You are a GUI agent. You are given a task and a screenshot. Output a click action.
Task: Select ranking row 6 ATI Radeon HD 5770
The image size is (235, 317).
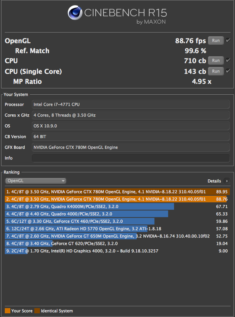117,229
